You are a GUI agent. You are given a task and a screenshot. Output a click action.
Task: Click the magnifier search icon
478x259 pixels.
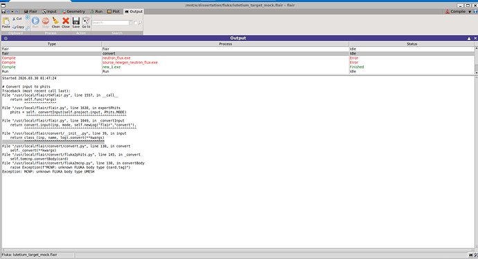click(140, 23)
